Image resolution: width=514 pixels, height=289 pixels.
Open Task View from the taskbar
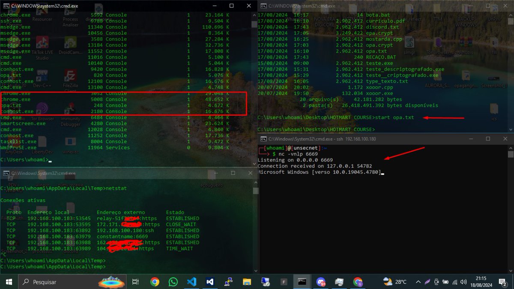pyautogui.click(x=135, y=282)
